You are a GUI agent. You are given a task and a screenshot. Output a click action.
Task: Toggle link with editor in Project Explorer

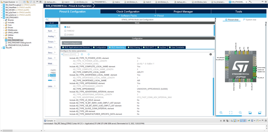coord(28,2)
